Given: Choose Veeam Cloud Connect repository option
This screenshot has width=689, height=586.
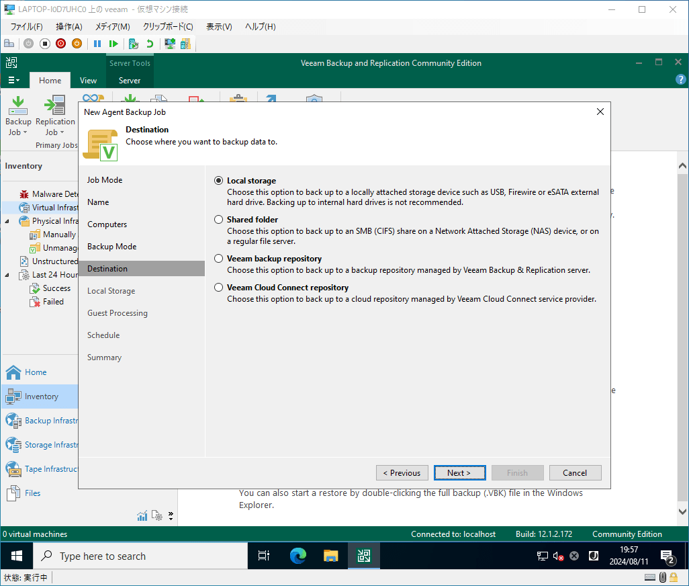Looking at the screenshot, I should [x=218, y=288].
